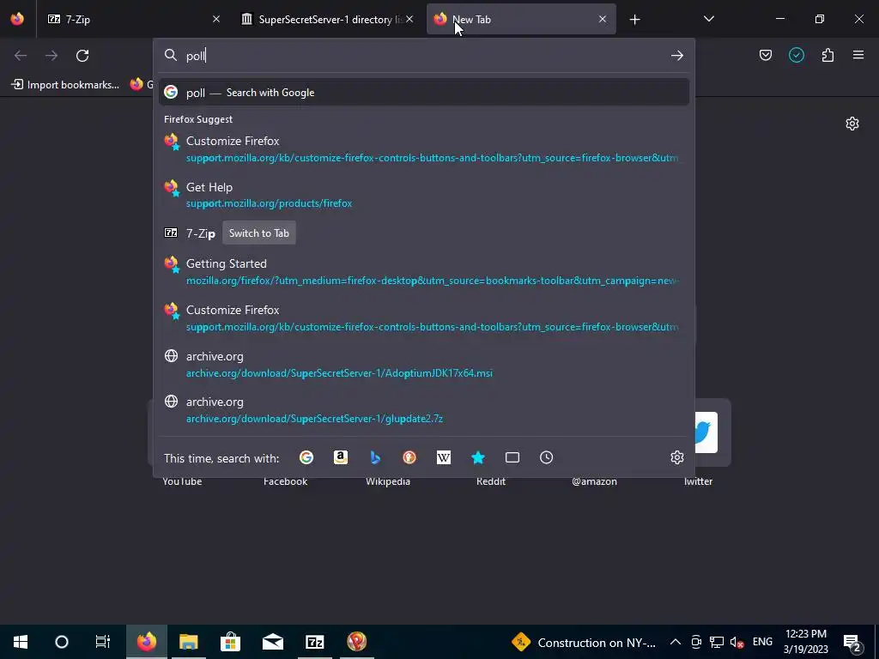Search bookmarks with star icon
This screenshot has width=879, height=659.
tap(478, 458)
